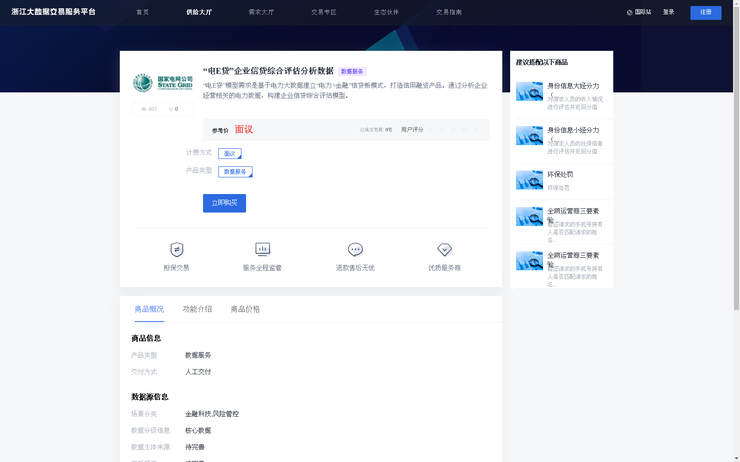Image resolution: width=740 pixels, height=462 pixels.
Task: Click the 服务全程监管 monitor icon
Action: pyautogui.click(x=263, y=249)
